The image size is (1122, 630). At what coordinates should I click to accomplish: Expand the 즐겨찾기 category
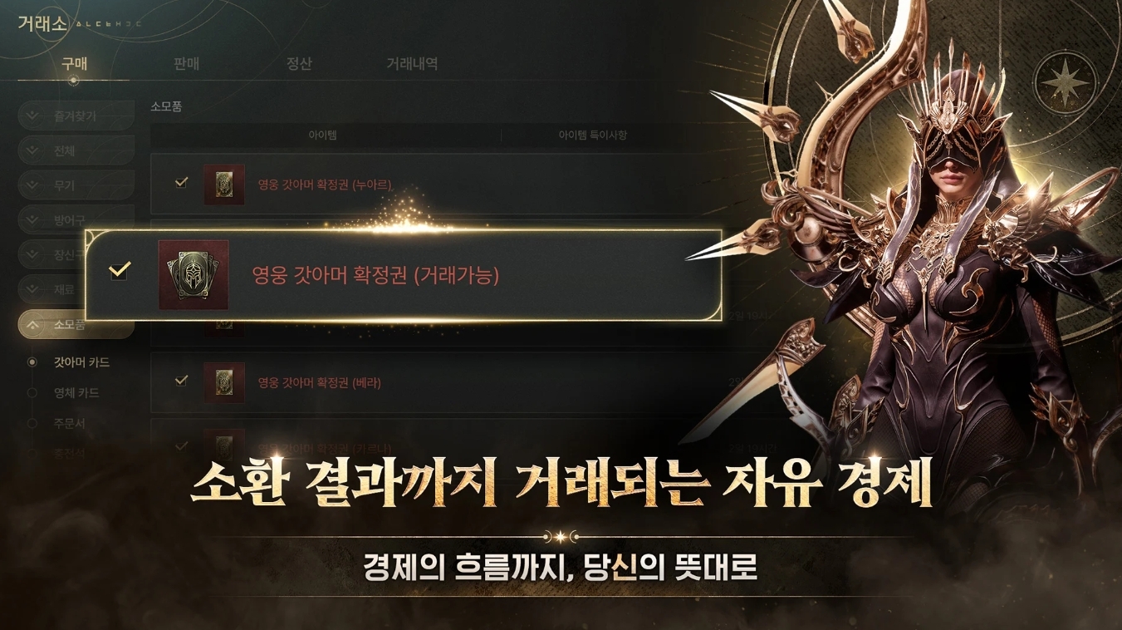pos(76,116)
